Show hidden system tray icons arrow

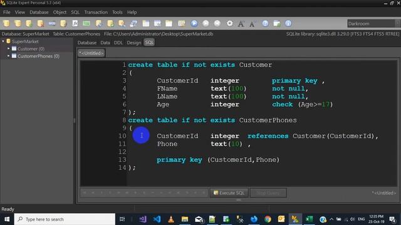pyautogui.click(x=331, y=219)
